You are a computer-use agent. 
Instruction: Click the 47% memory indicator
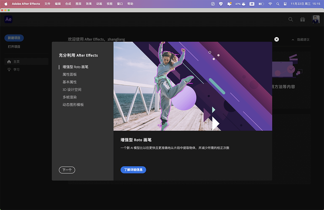click(240, 4)
